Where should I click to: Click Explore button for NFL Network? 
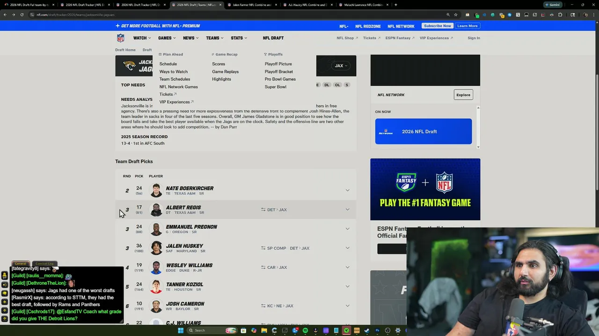[x=463, y=95]
